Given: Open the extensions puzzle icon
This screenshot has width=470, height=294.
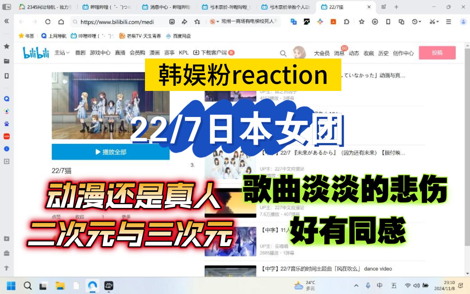Looking at the screenshot, I should click(x=347, y=22).
